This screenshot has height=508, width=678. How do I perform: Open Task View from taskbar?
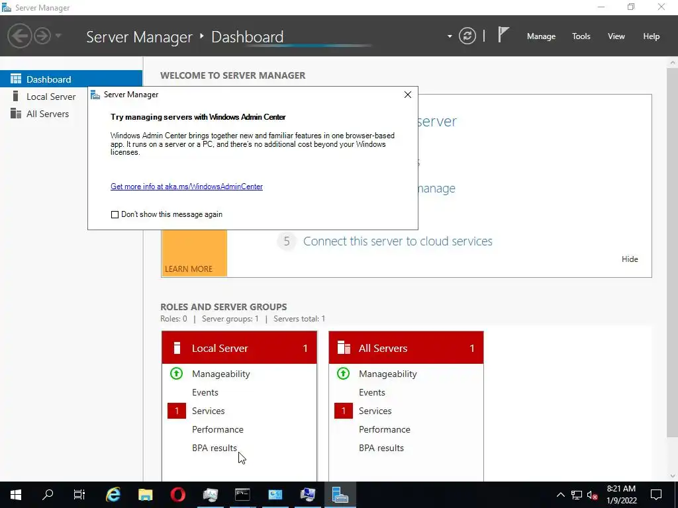pos(79,495)
